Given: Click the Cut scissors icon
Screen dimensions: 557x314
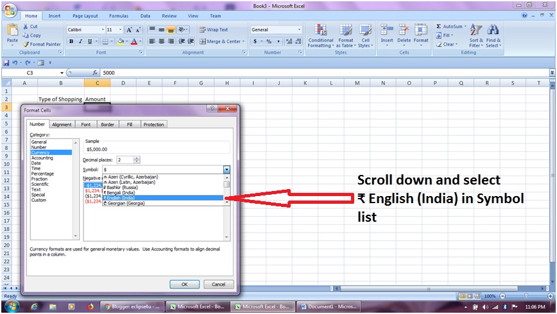Looking at the screenshot, I should click(x=26, y=26).
